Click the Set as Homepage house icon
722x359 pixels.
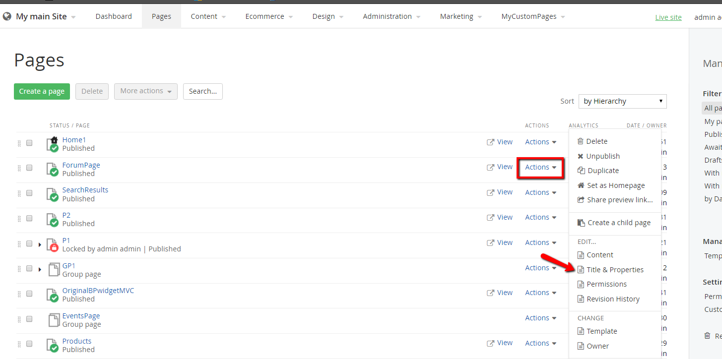tap(581, 185)
